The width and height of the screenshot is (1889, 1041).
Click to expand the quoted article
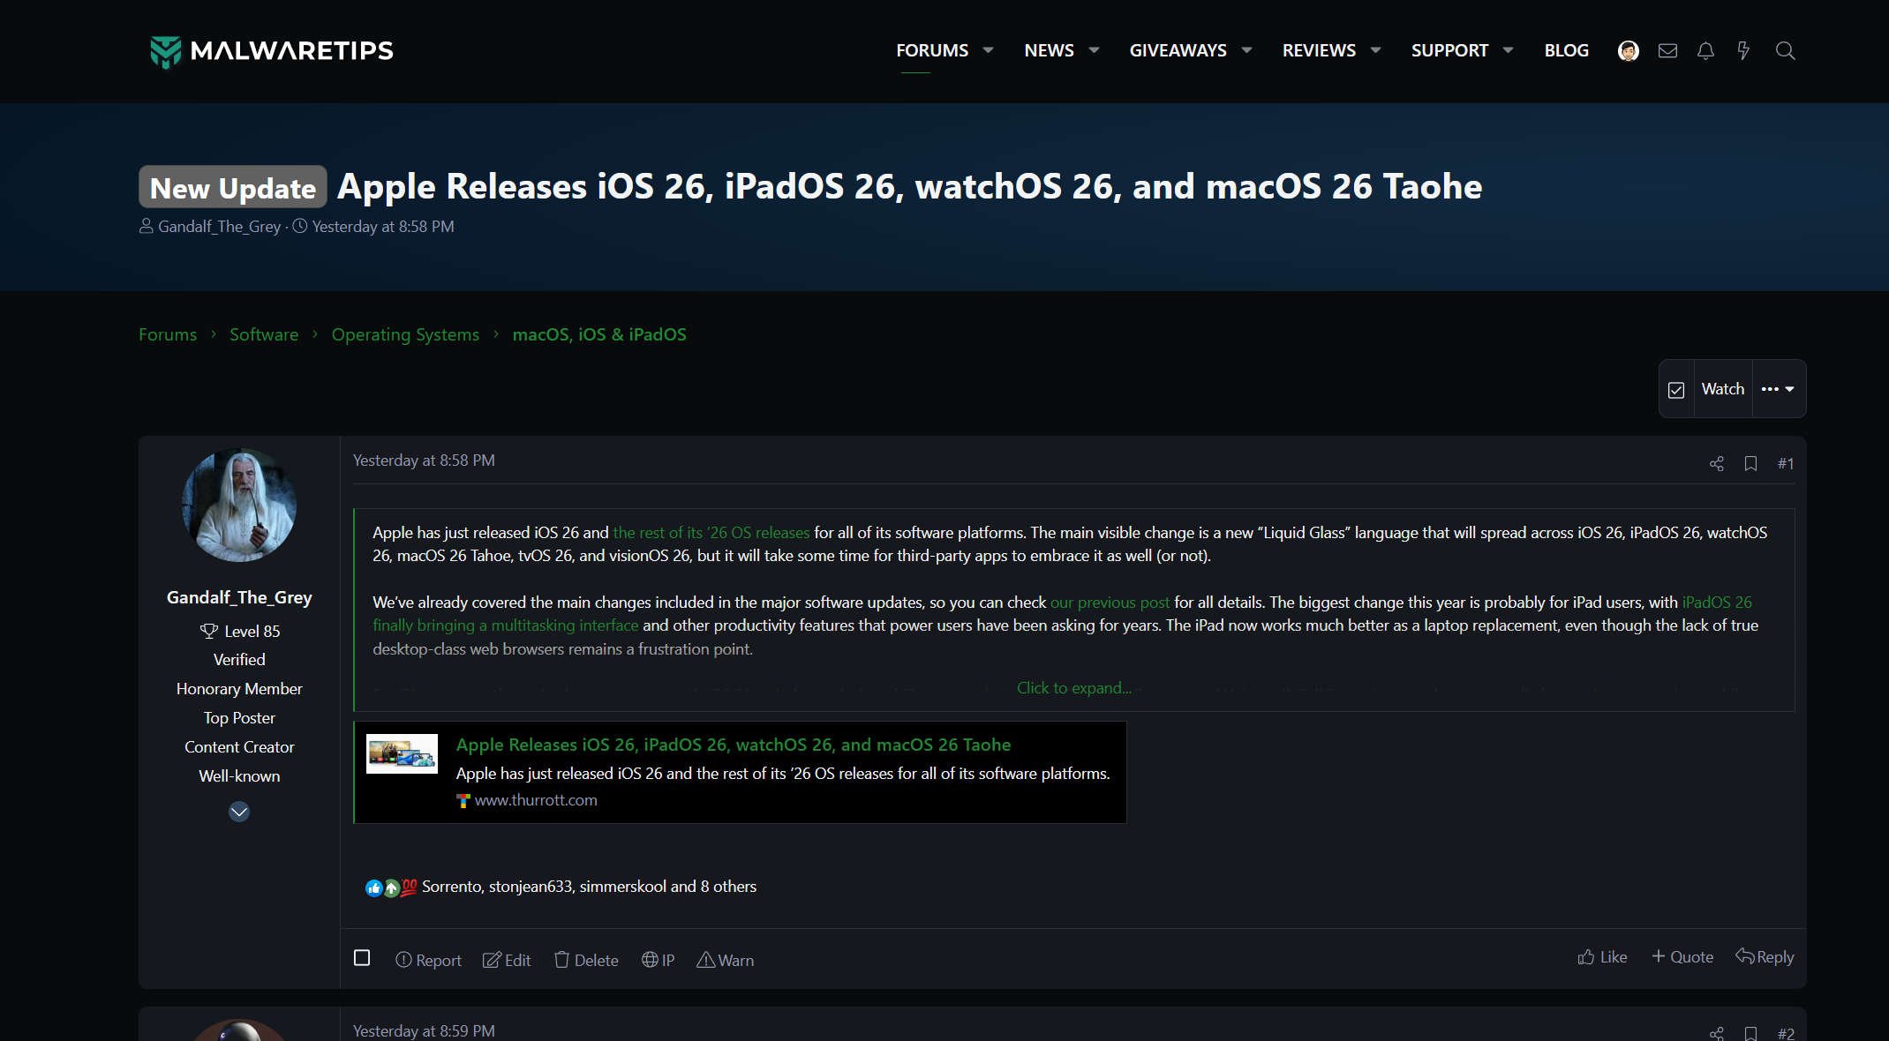pos(1073,688)
